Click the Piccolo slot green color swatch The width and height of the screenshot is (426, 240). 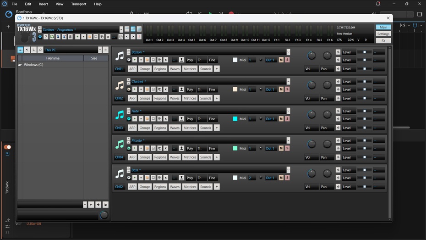pos(235,148)
